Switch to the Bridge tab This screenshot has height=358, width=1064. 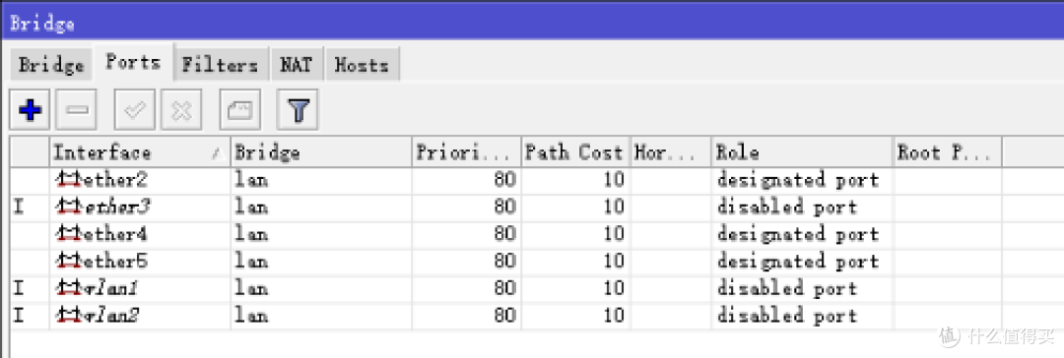tap(51, 65)
